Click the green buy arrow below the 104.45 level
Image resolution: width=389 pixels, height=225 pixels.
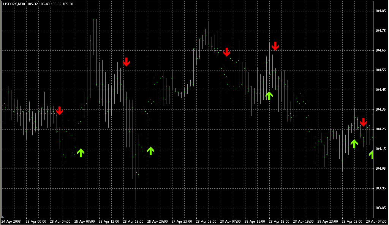(269, 96)
